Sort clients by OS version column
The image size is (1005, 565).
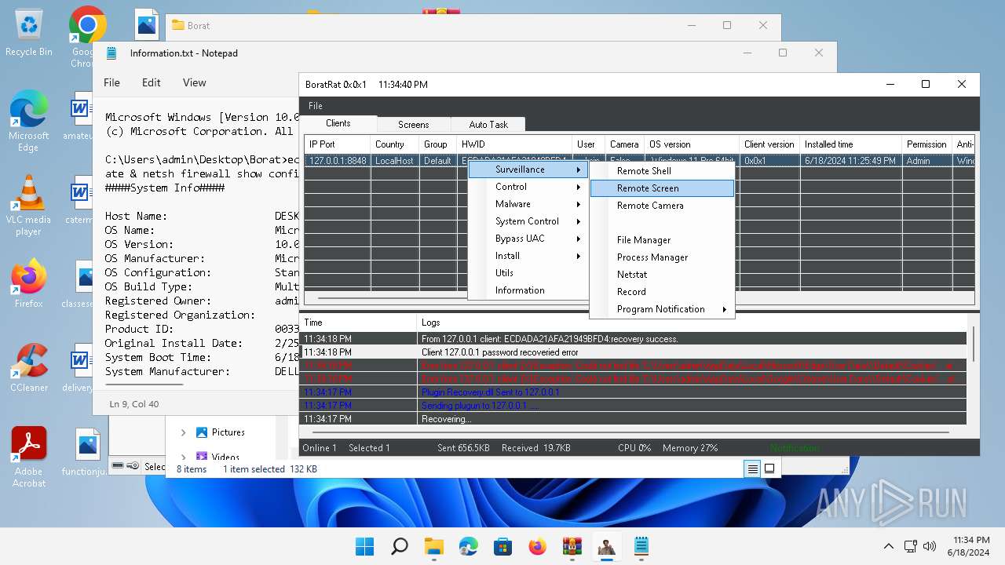tap(692, 144)
